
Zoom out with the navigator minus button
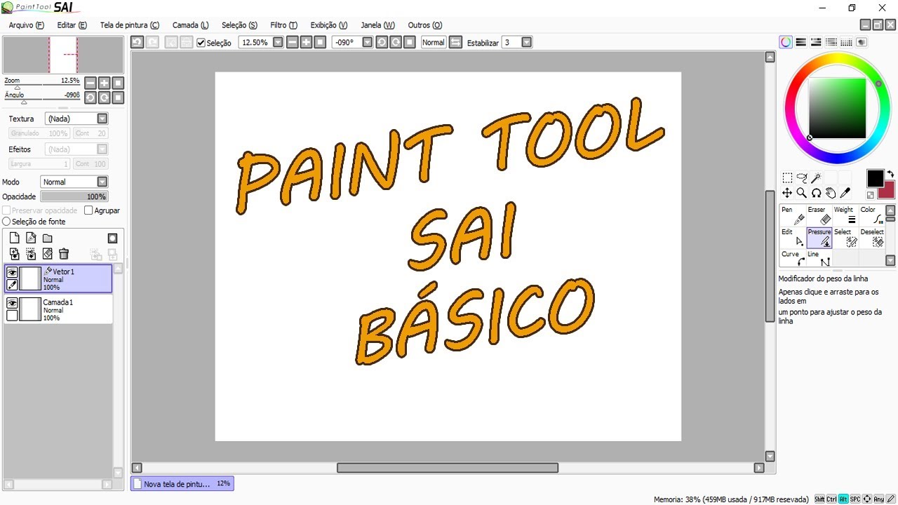pyautogui.click(x=90, y=83)
